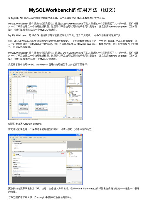Open No Selection dropdown in ORDER.mwb window
The width and height of the screenshot is (148, 210).
[81, 104]
